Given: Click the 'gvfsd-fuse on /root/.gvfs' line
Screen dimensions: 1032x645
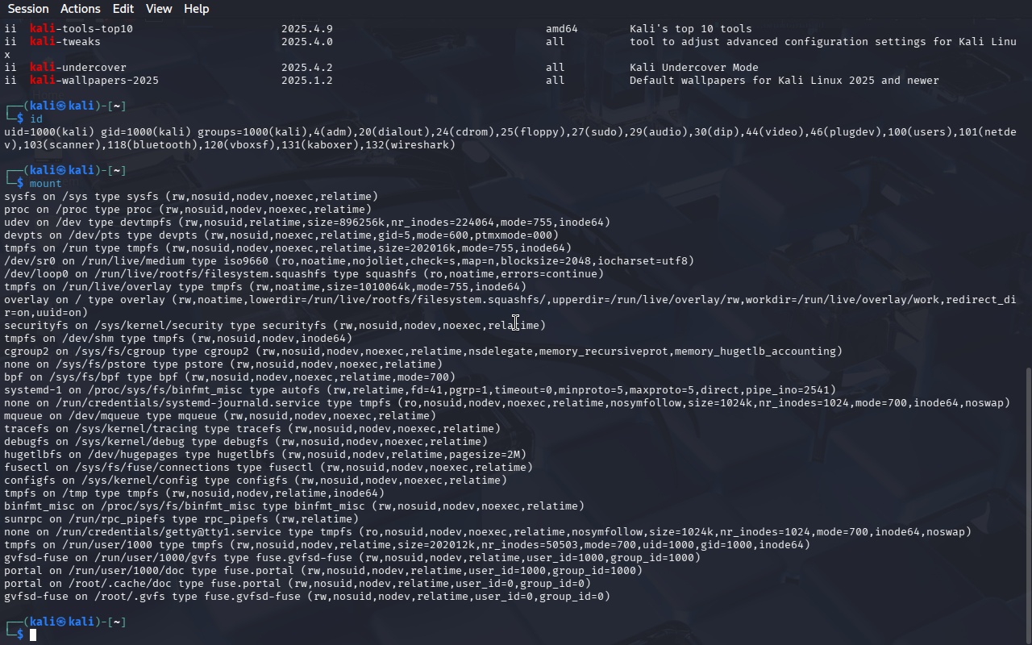Looking at the screenshot, I should pos(306,597).
